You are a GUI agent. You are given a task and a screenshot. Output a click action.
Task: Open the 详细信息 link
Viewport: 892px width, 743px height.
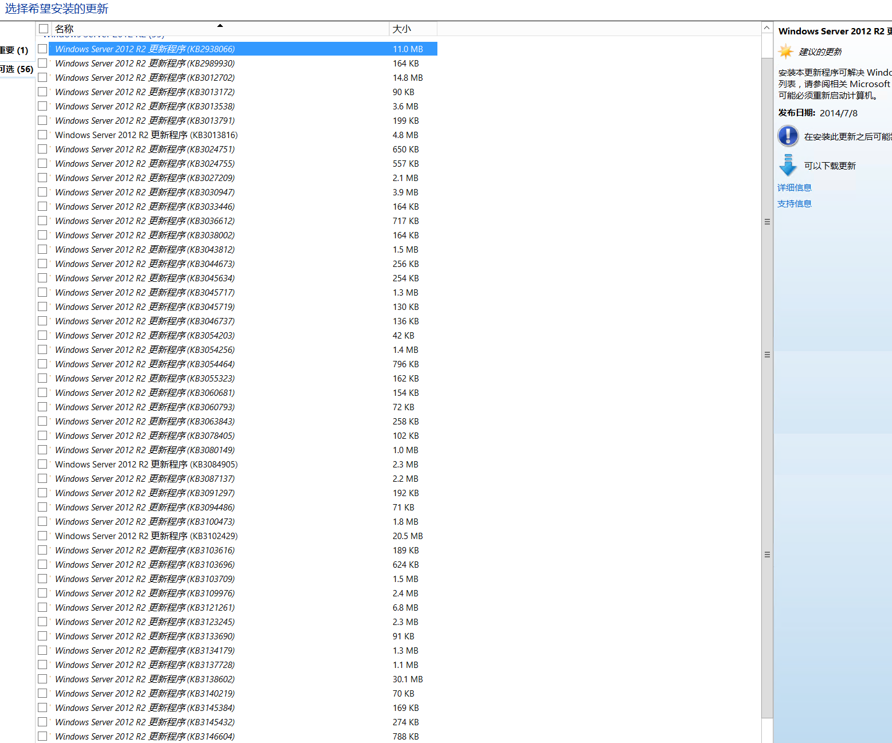[795, 187]
